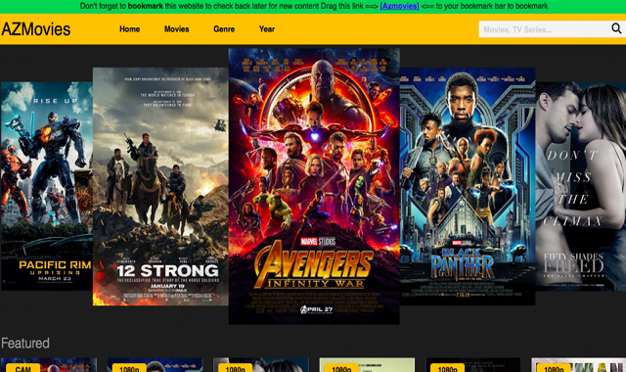Click the fifth featured thumbnail's 1080p badge
626x372 pixels.
point(448,368)
